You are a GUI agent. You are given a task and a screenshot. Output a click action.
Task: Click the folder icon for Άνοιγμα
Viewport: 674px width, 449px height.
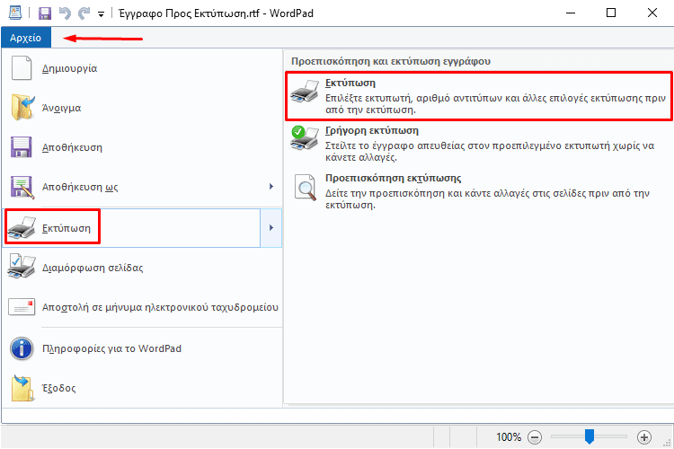tap(22, 108)
